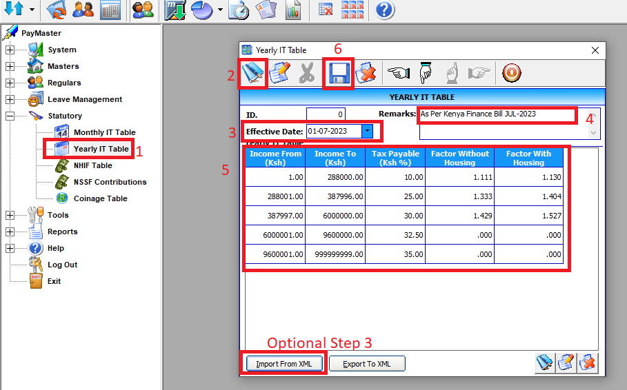Click the Remarks text field
This screenshot has height=390, width=627.
coord(497,114)
